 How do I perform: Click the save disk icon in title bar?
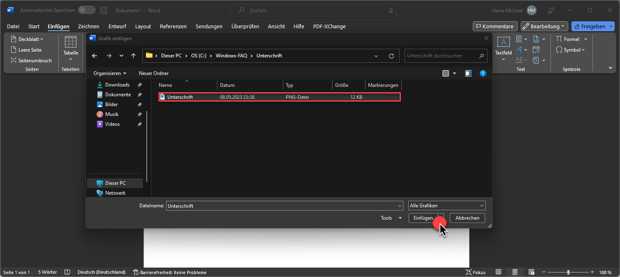point(104,10)
